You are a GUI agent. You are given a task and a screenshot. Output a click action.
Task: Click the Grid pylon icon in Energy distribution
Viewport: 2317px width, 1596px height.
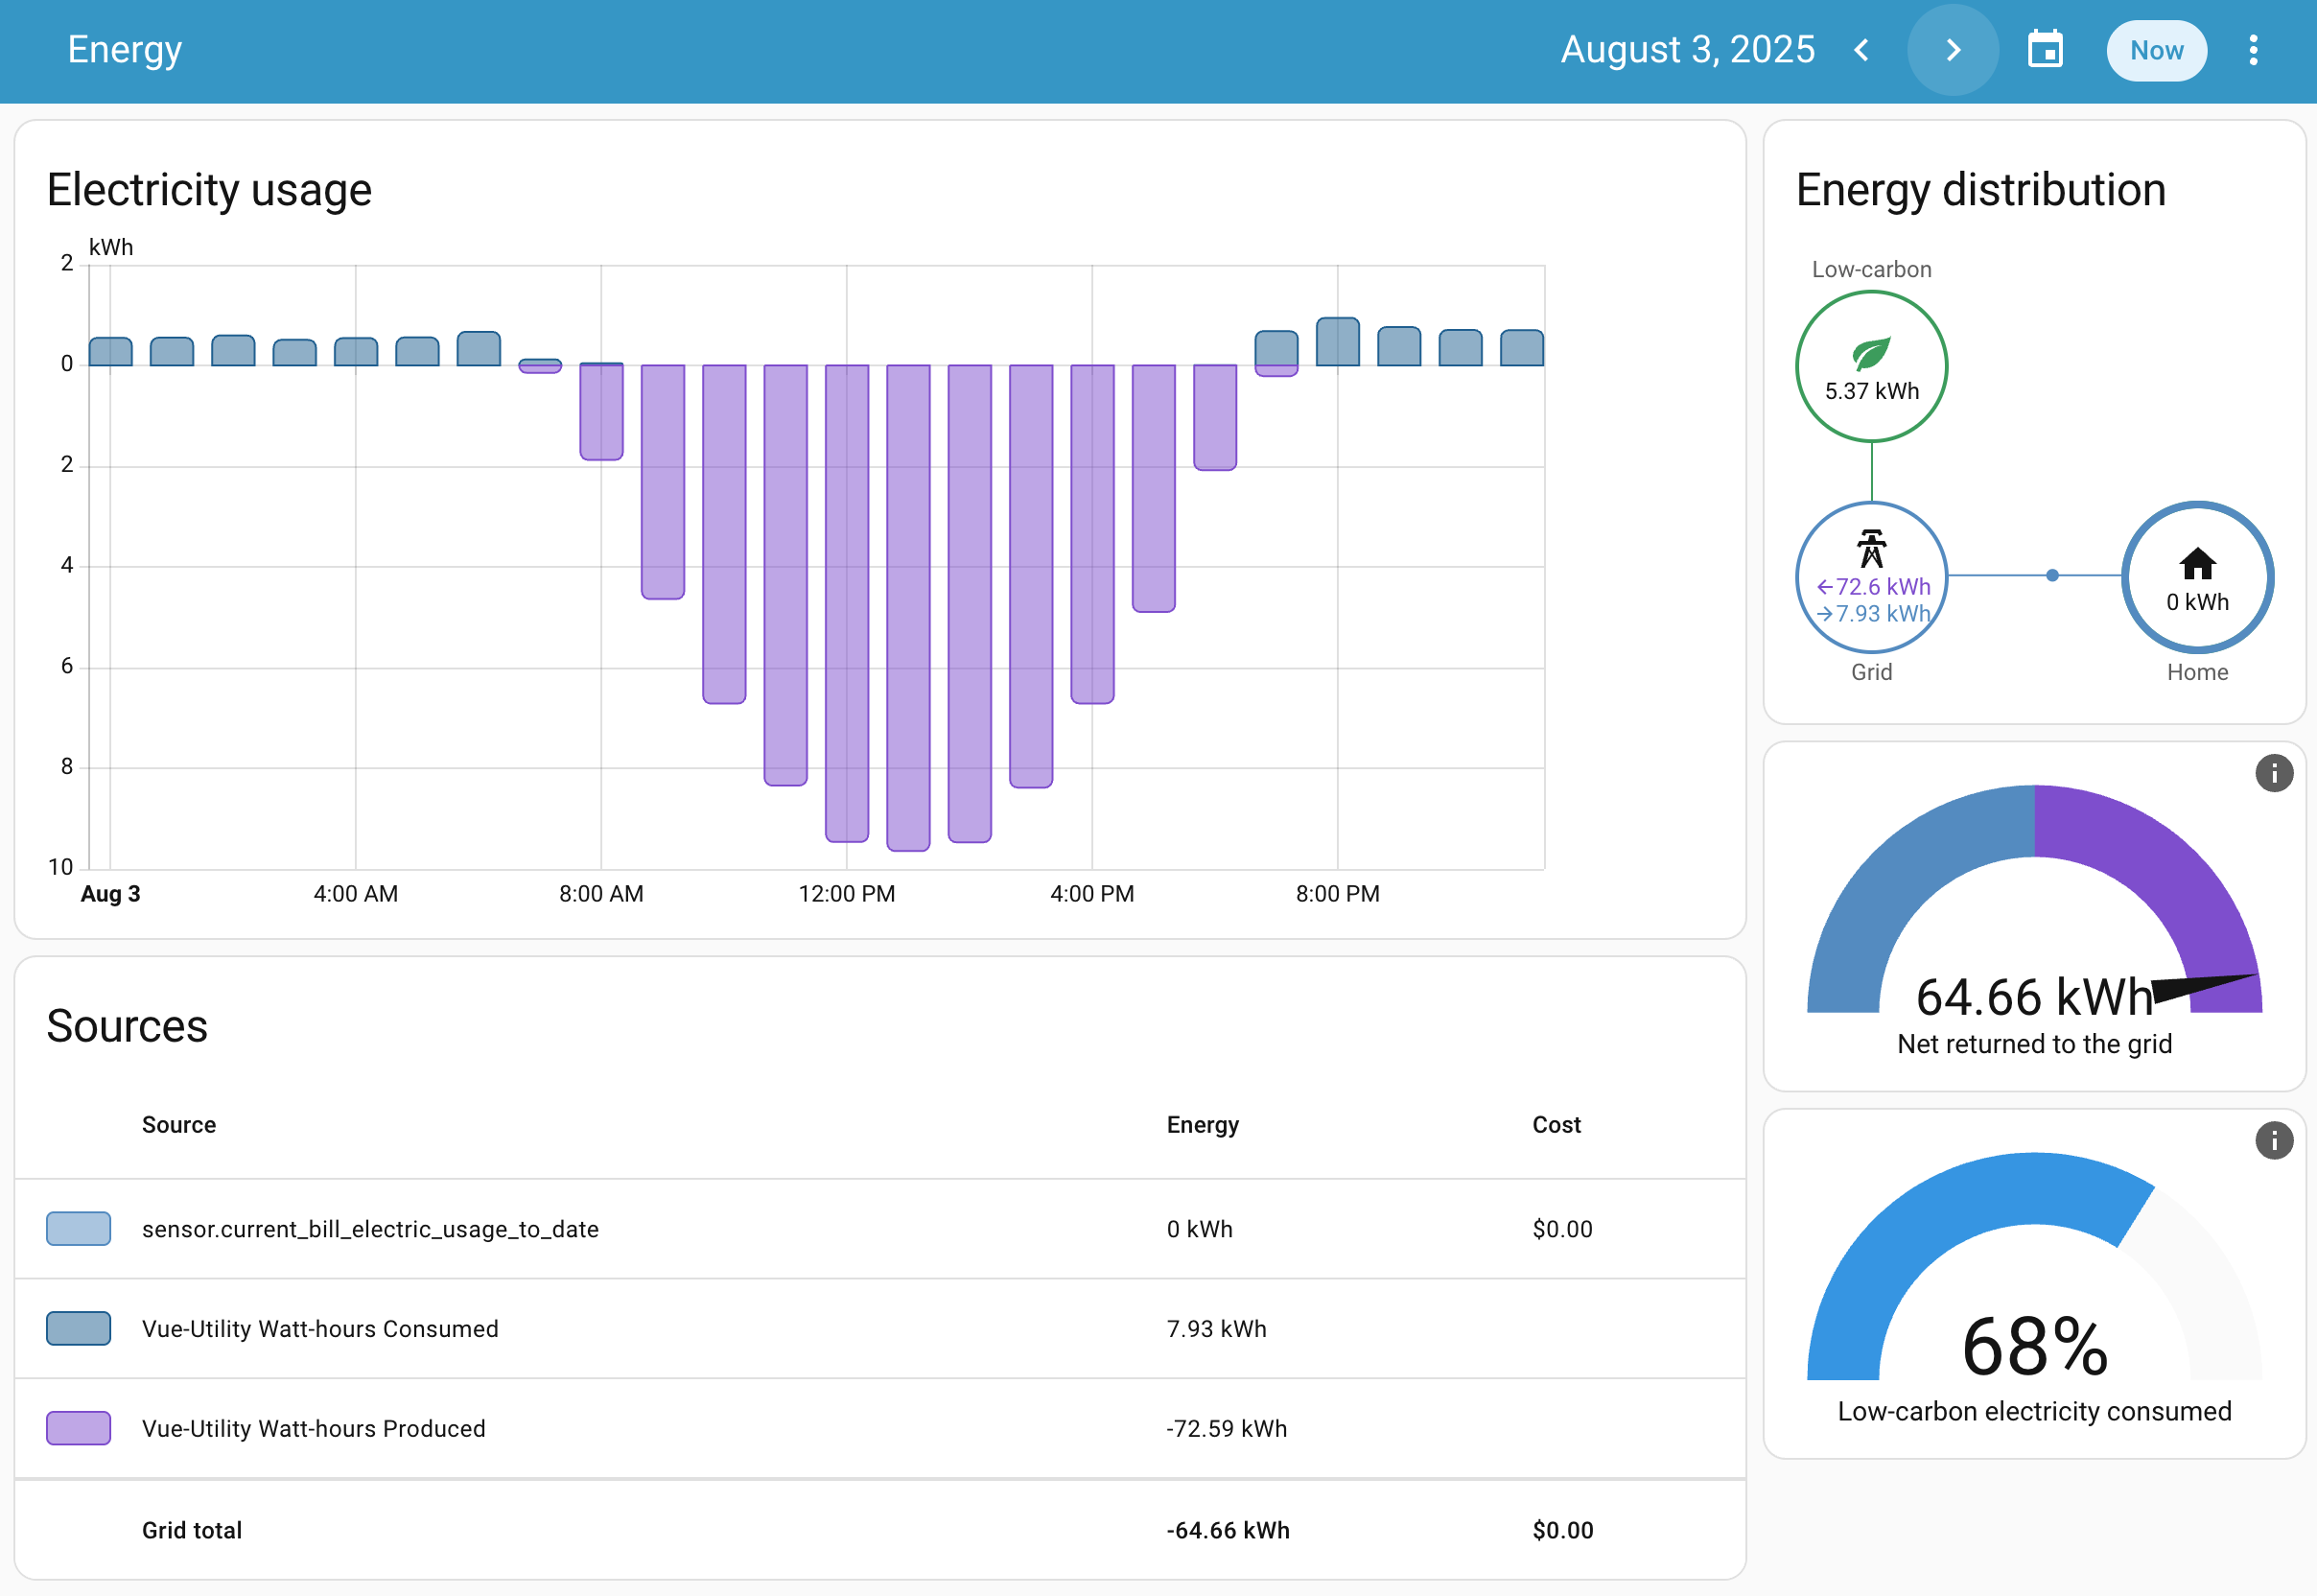pos(1870,548)
